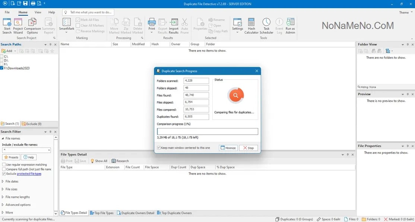
Task: Switch to the View ribbon tab
Action: tap(38, 12)
